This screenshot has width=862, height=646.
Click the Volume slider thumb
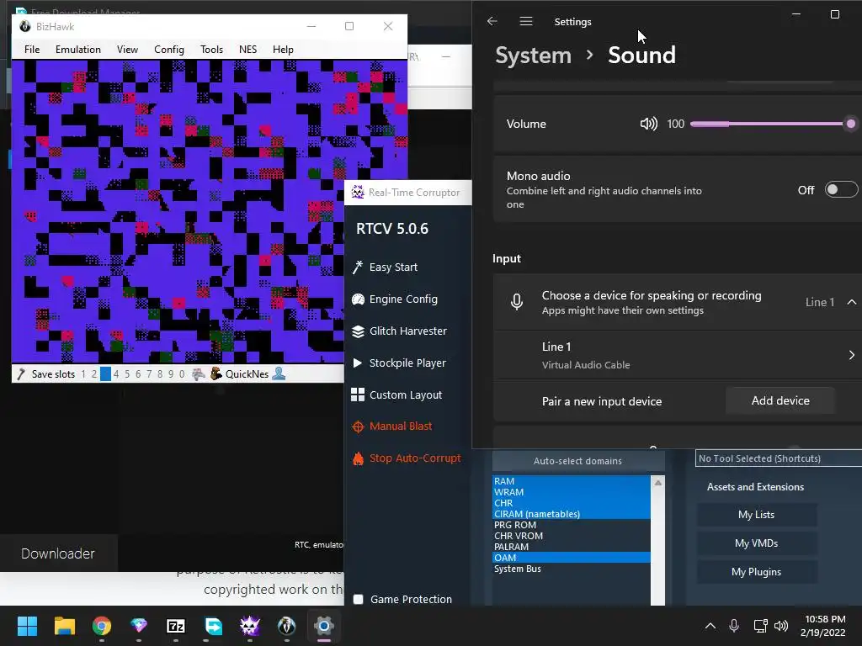tap(850, 124)
